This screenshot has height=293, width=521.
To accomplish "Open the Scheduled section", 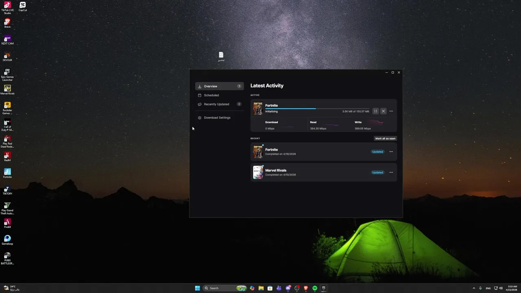I will pos(219,95).
